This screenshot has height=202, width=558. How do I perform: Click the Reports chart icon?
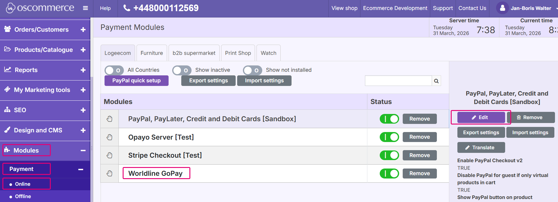[x=7, y=70]
